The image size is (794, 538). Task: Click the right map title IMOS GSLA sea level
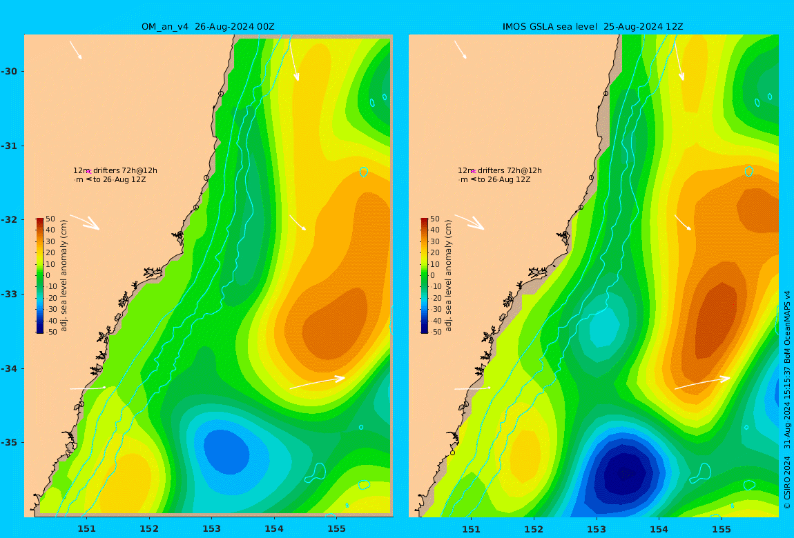point(550,27)
